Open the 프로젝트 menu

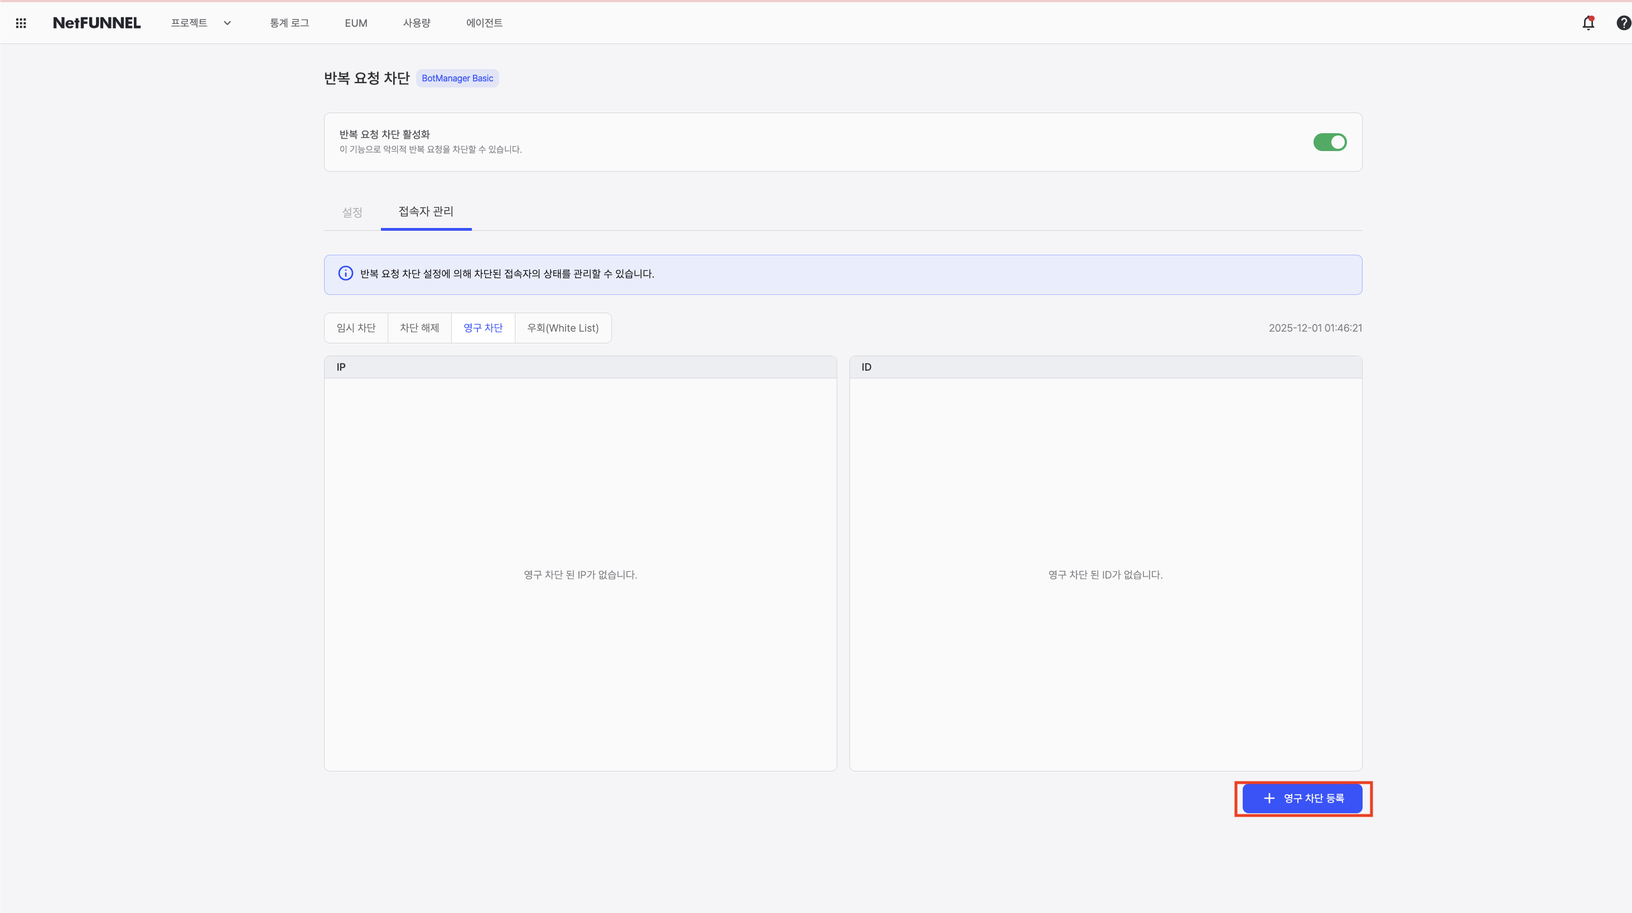coord(189,23)
